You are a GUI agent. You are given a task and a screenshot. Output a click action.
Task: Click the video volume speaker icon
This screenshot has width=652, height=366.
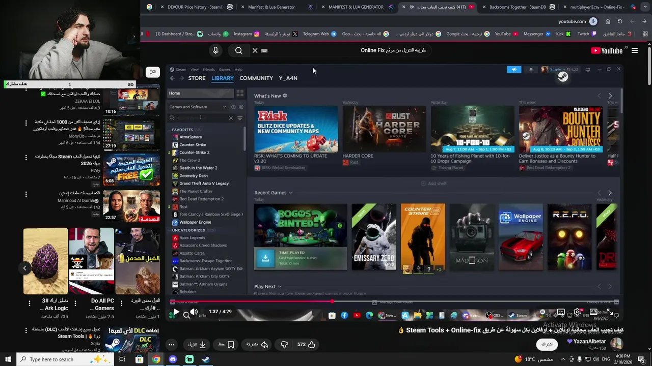pos(194,312)
